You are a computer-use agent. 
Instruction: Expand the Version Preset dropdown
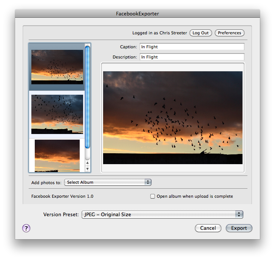click(162, 214)
